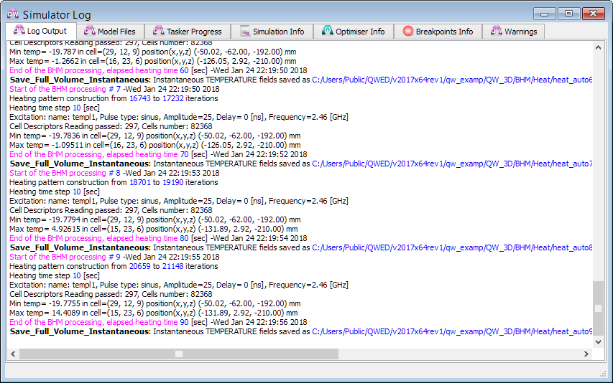Click the horizontal scrollbar right arrow
Image resolution: width=613 pixels, height=383 pixels.
[x=586, y=354]
